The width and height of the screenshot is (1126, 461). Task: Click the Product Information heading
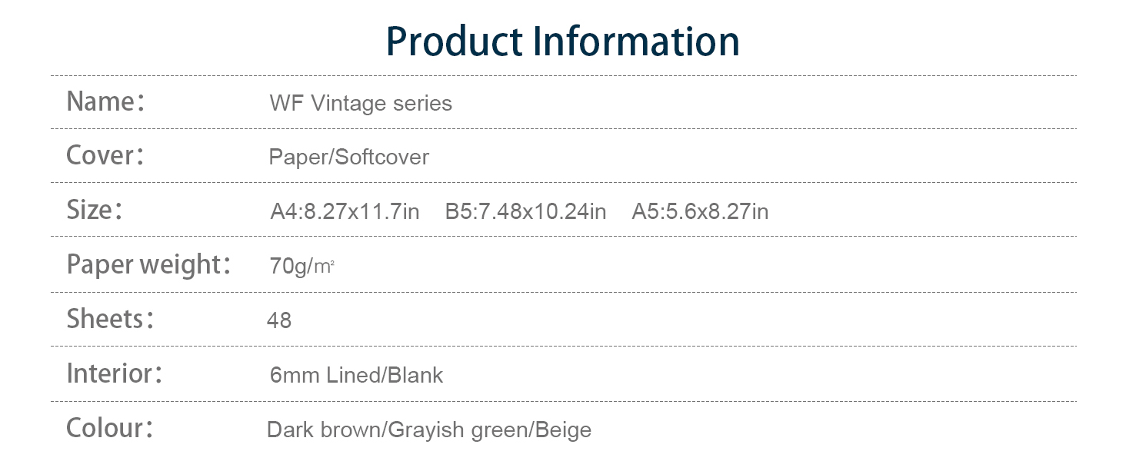tap(562, 41)
